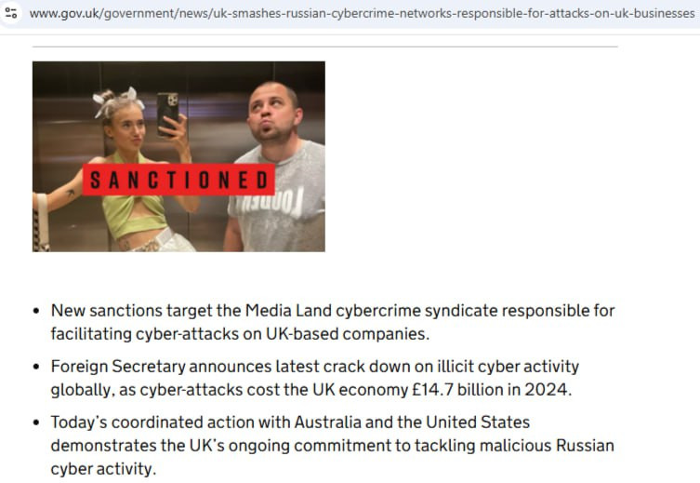
Task: Click "United States" in the third bullet
Action: click(x=478, y=423)
